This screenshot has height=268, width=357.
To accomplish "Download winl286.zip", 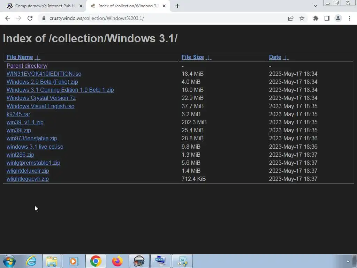I will 20,155.
